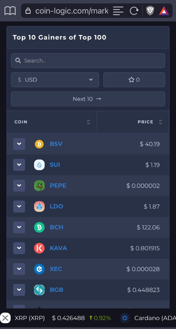Click the Brave Shields lion icon
The width and height of the screenshot is (176, 329).
pos(150,11)
